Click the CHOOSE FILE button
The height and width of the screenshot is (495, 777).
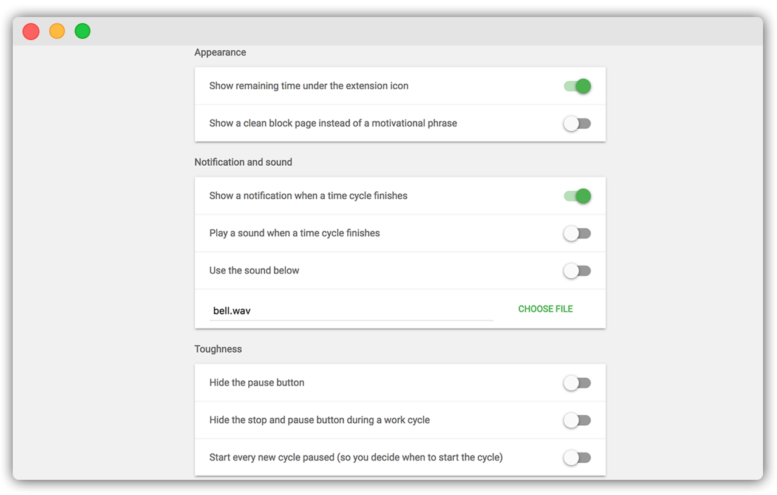(545, 309)
